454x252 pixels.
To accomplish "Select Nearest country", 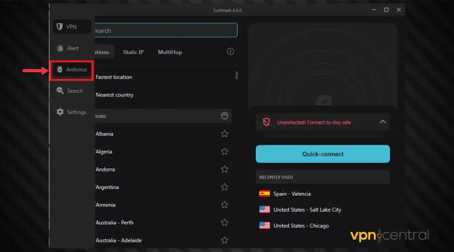I will [x=115, y=95].
